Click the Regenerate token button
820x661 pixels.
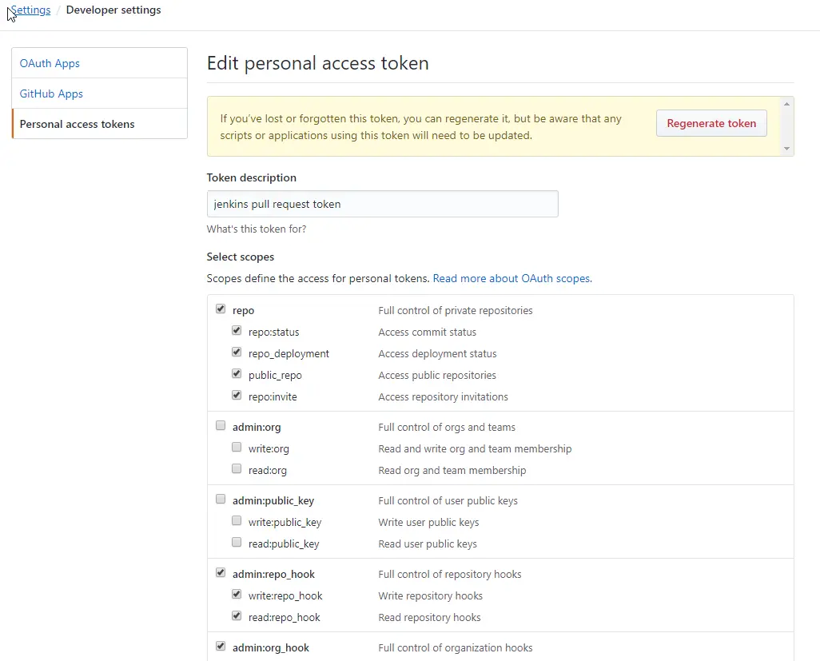[x=711, y=123]
